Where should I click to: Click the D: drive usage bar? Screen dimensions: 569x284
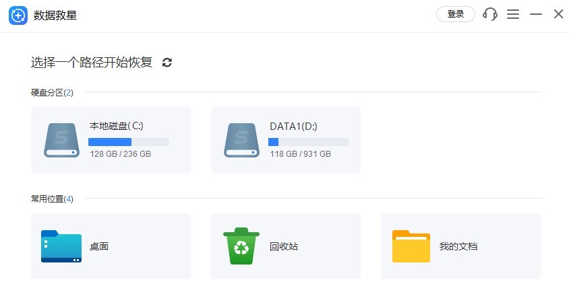309,142
